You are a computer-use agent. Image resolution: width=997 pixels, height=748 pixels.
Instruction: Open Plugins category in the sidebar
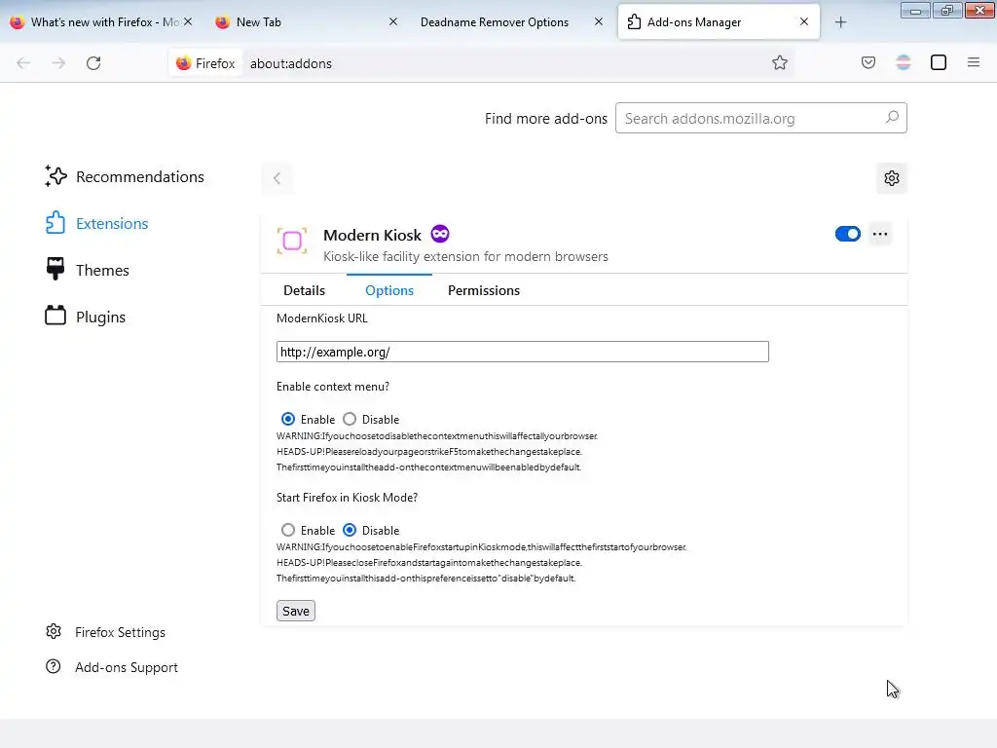tap(86, 317)
